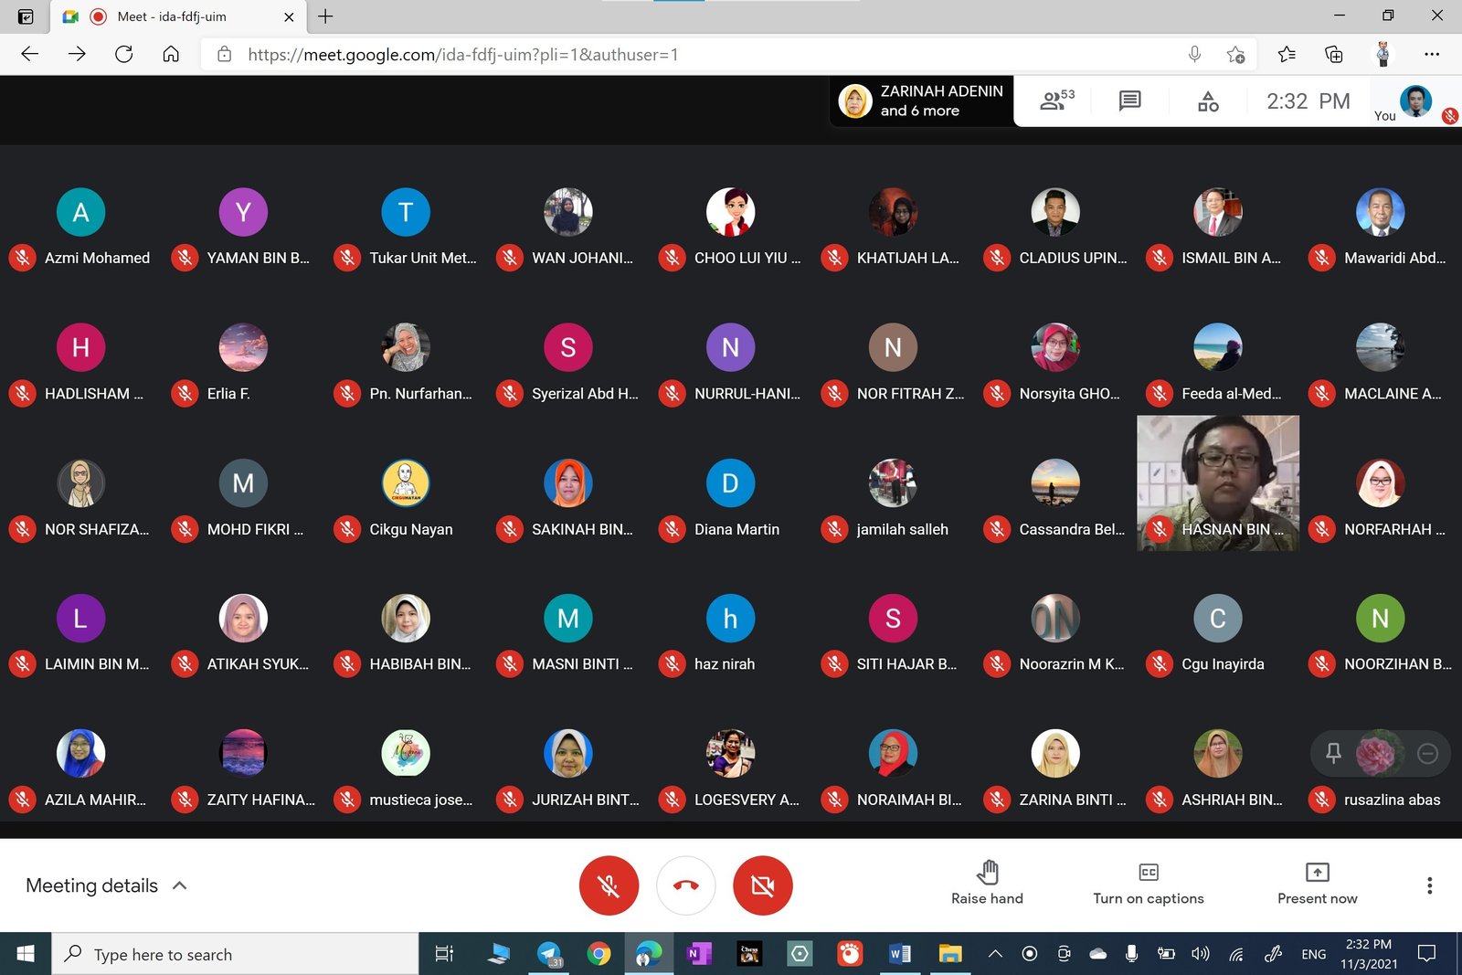This screenshot has width=1462, height=975.
Task: Open the browser profile avatar
Action: pos(1383,54)
